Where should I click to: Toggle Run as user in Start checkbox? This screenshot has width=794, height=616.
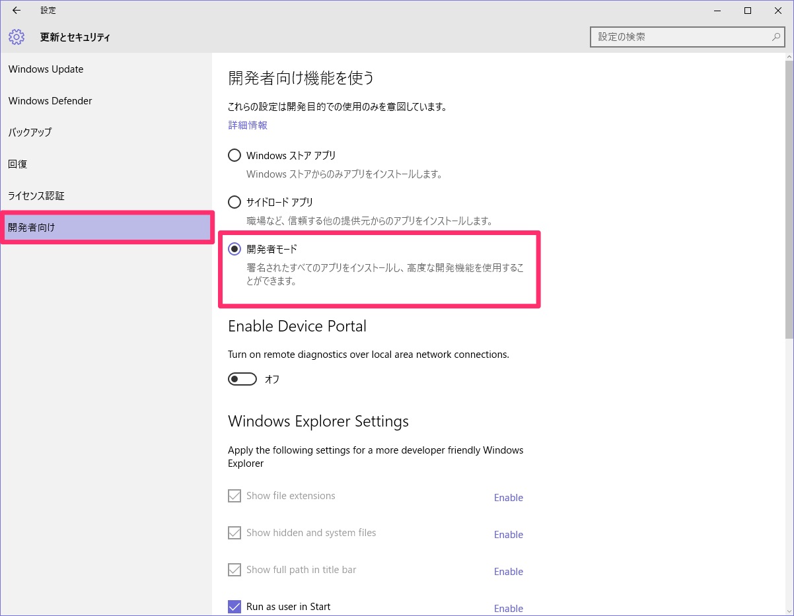tap(235, 607)
